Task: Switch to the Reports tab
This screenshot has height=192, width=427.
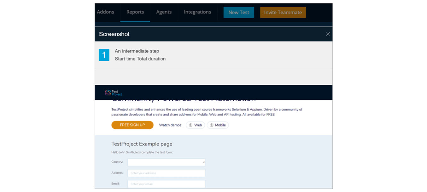Action: click(135, 12)
